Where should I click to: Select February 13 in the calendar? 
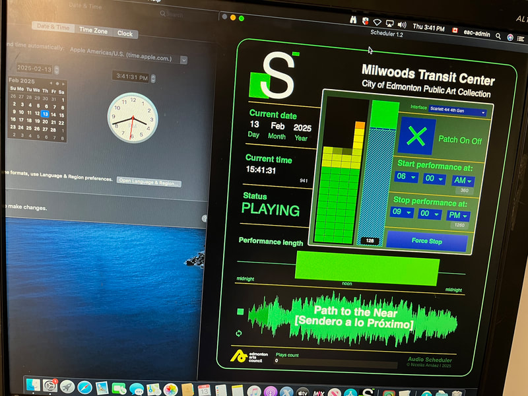[x=45, y=114]
